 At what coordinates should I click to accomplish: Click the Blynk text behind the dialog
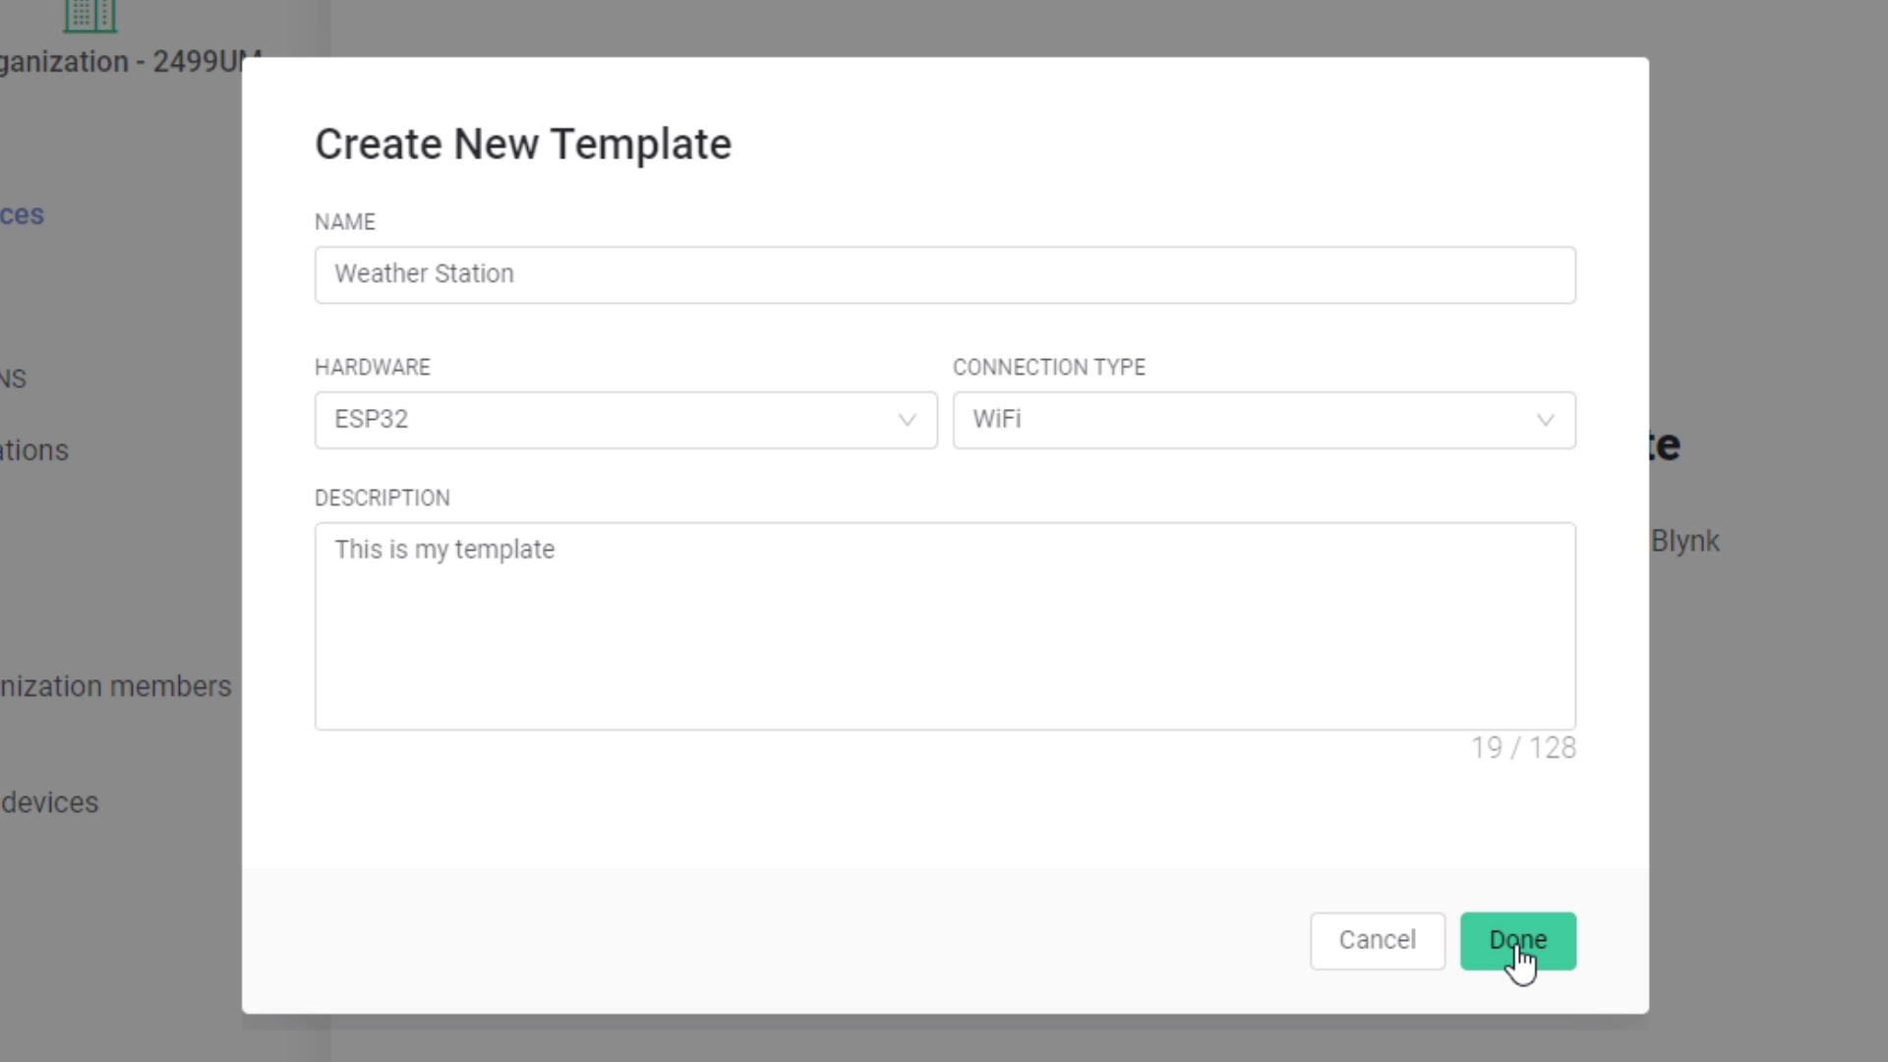coord(1684,542)
